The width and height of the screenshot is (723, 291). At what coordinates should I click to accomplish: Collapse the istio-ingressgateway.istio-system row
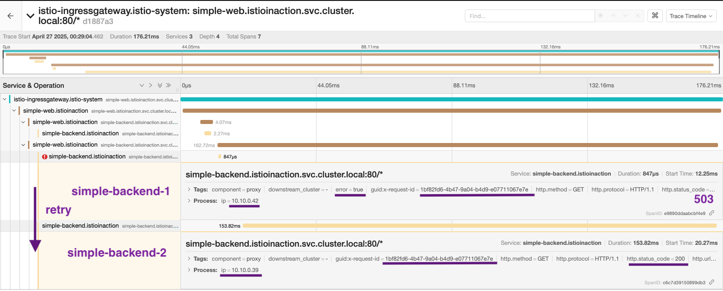click(5, 99)
